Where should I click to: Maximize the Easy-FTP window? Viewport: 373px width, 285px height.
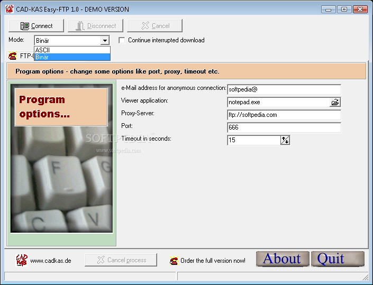[x=344, y=10]
